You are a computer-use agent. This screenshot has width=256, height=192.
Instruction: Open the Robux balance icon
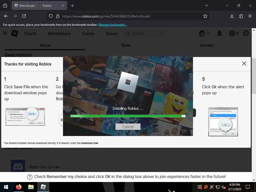pyautogui.click(x=232, y=33)
